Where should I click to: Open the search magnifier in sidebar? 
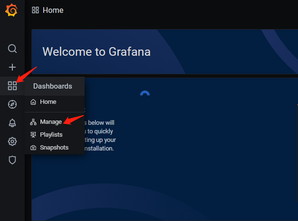pyautogui.click(x=12, y=49)
